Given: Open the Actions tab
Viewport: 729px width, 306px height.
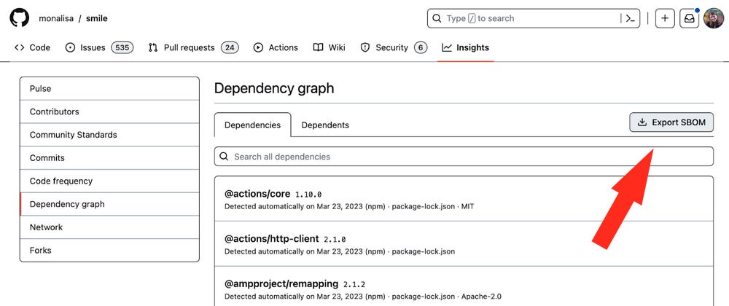Looking at the screenshot, I should [x=276, y=47].
